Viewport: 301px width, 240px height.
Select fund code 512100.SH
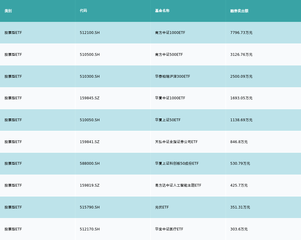pyautogui.click(x=90, y=33)
